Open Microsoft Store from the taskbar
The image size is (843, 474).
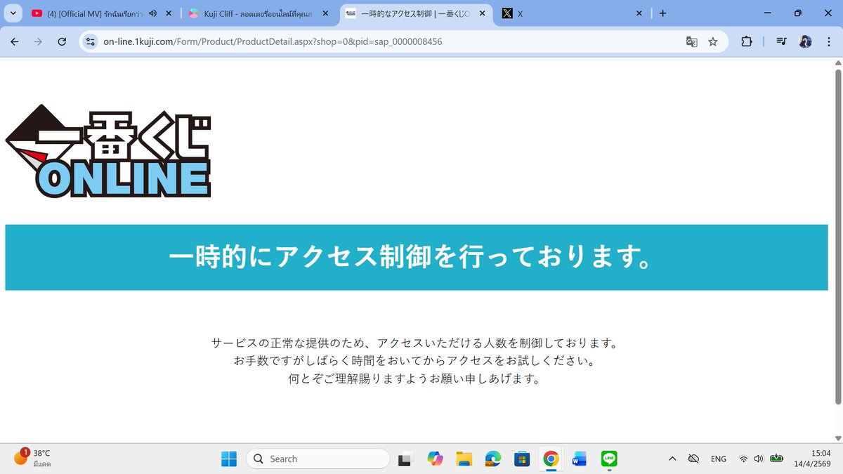pos(521,459)
